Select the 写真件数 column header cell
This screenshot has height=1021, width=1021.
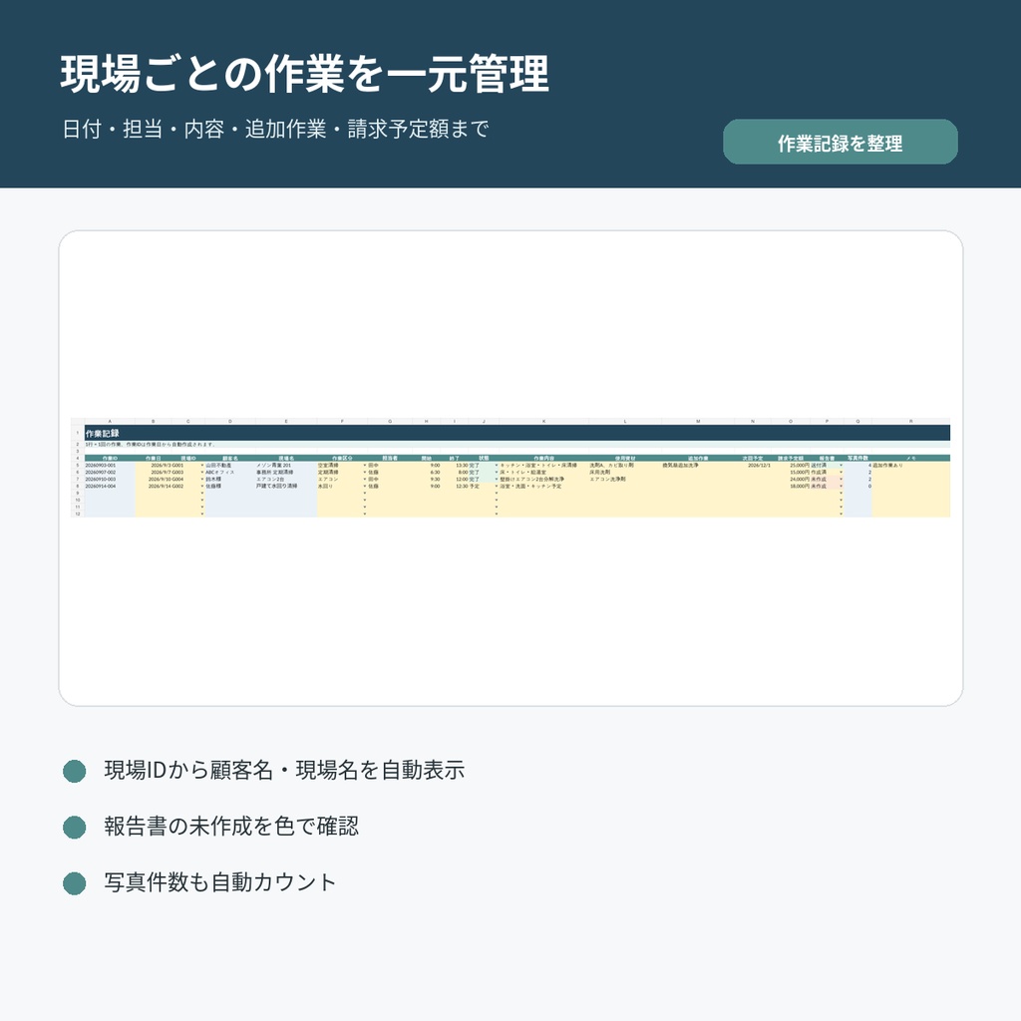pos(857,459)
